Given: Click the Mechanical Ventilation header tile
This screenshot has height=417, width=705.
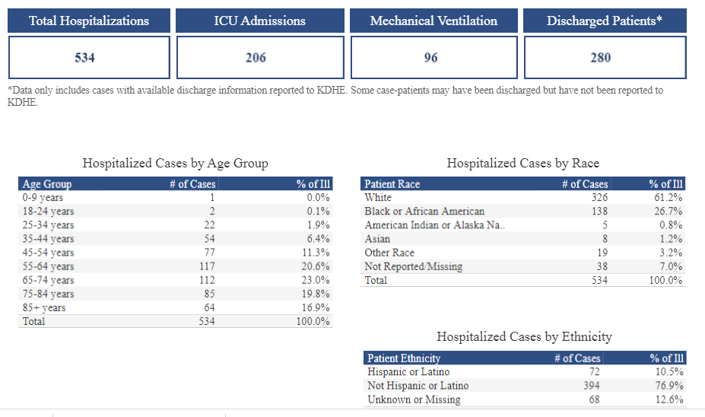Looking at the screenshot, I should pyautogui.click(x=433, y=21).
